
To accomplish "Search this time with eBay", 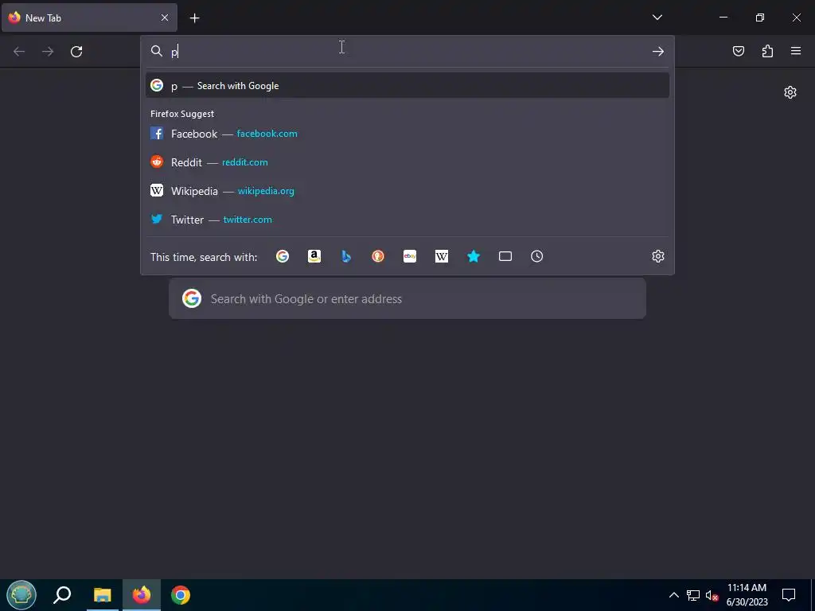I will [410, 256].
